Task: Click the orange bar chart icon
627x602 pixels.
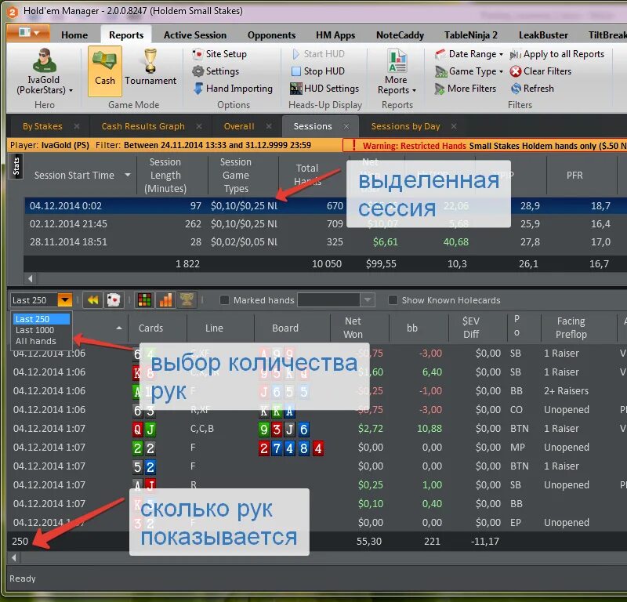Action: coord(165,300)
